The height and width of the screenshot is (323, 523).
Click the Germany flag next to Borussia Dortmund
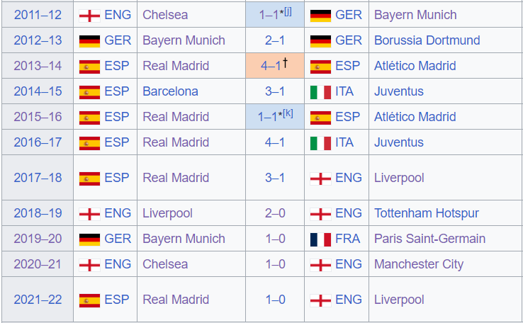point(320,41)
